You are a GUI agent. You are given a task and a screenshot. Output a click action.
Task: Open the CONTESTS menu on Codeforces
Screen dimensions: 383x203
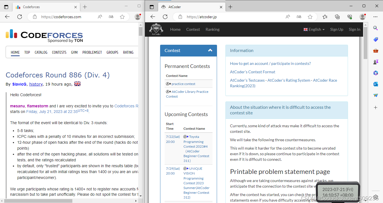click(x=59, y=52)
